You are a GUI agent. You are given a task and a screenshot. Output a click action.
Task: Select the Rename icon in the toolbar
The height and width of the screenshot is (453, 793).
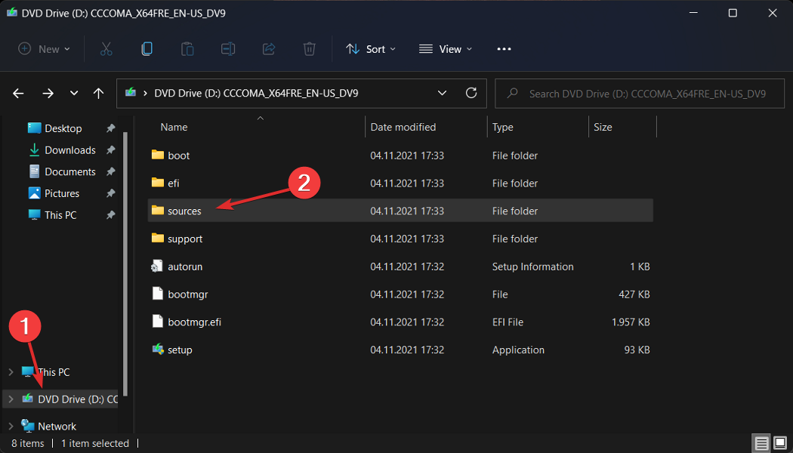[x=227, y=48]
